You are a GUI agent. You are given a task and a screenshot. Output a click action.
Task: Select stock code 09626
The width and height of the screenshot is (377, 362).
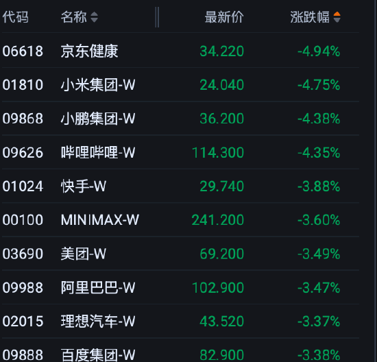23,152
